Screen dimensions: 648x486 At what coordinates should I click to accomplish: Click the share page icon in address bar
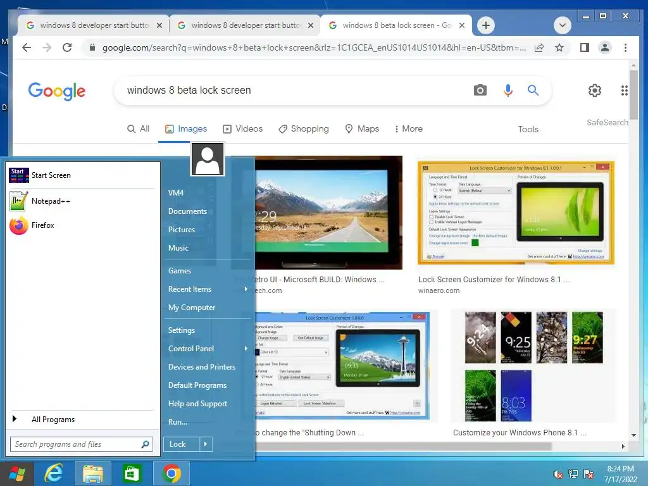point(539,47)
